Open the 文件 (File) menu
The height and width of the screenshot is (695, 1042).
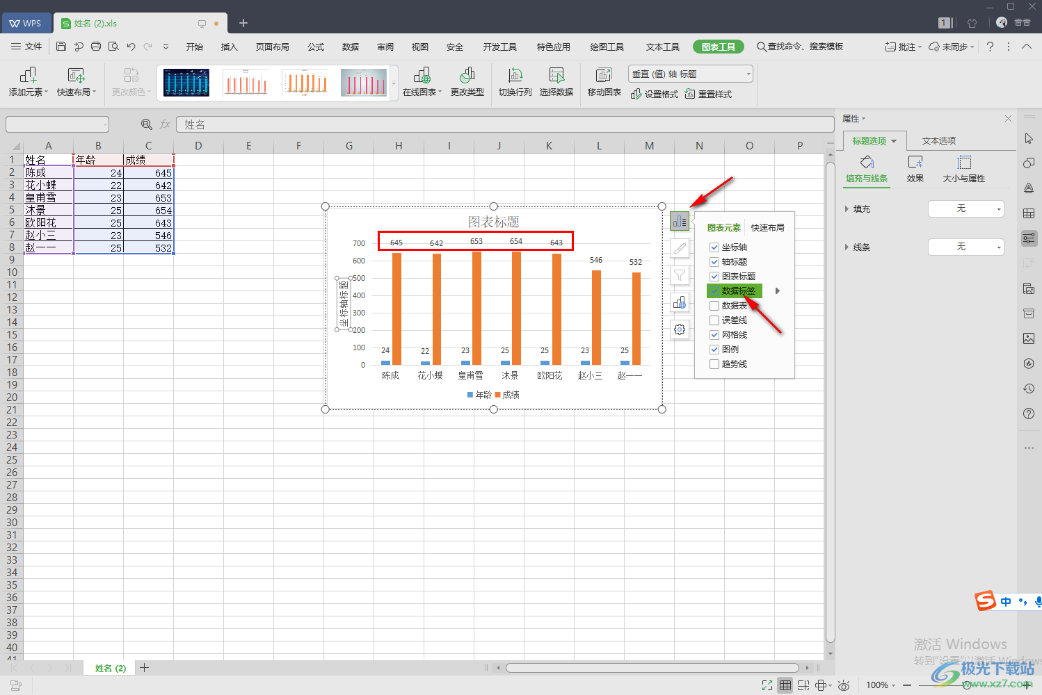(27, 47)
